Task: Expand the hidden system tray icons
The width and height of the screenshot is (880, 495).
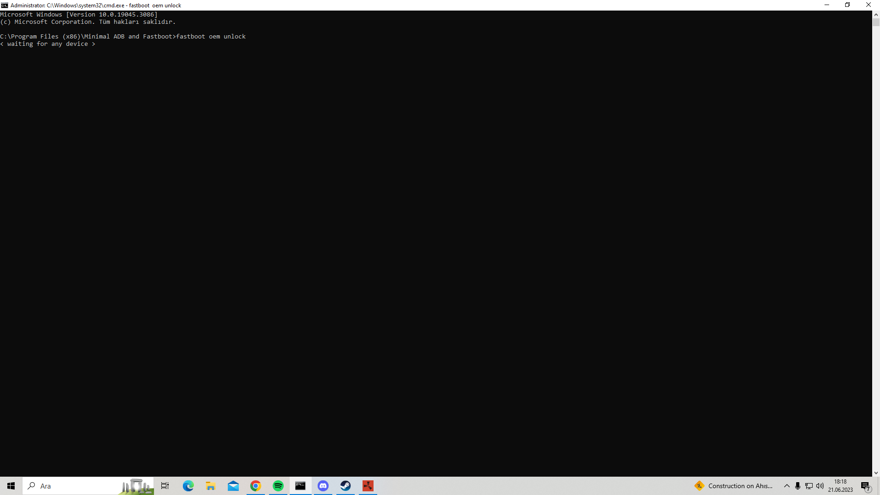Action: point(786,486)
